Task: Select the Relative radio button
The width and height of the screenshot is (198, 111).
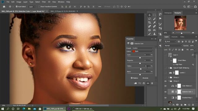Action: [x=131, y=78]
